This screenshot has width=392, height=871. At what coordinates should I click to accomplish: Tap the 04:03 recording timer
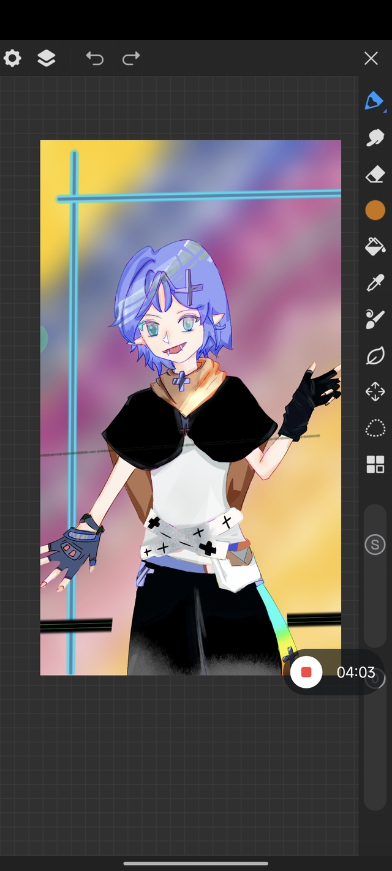(x=356, y=673)
